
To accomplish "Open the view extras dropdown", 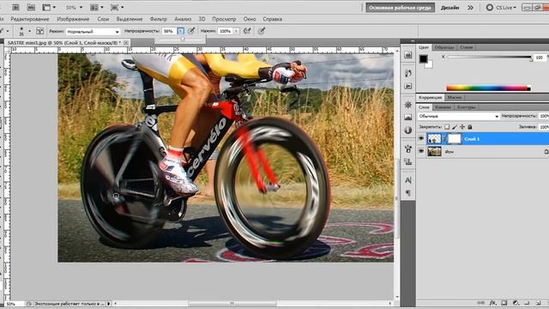I will [48, 7].
